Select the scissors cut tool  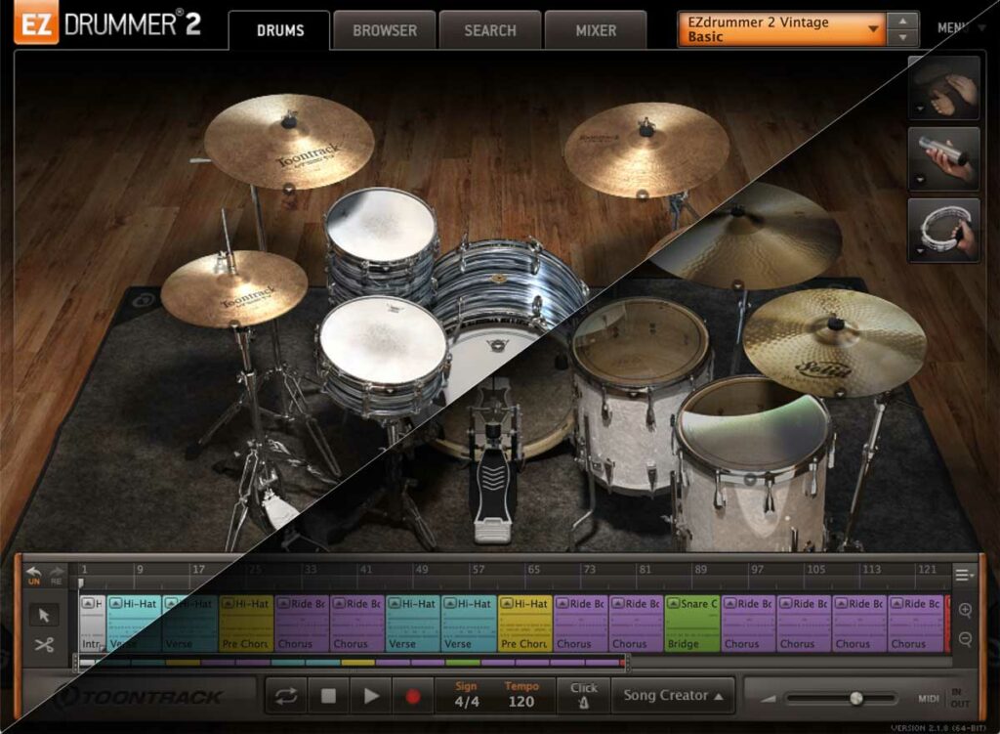tap(43, 645)
